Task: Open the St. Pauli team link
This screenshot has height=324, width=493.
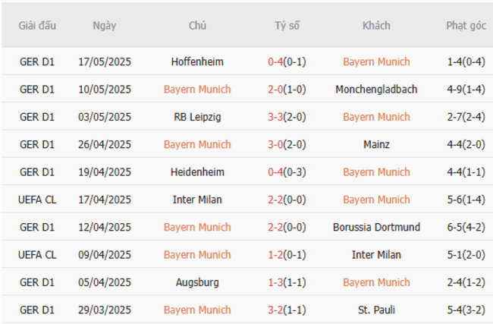Action: (376, 310)
